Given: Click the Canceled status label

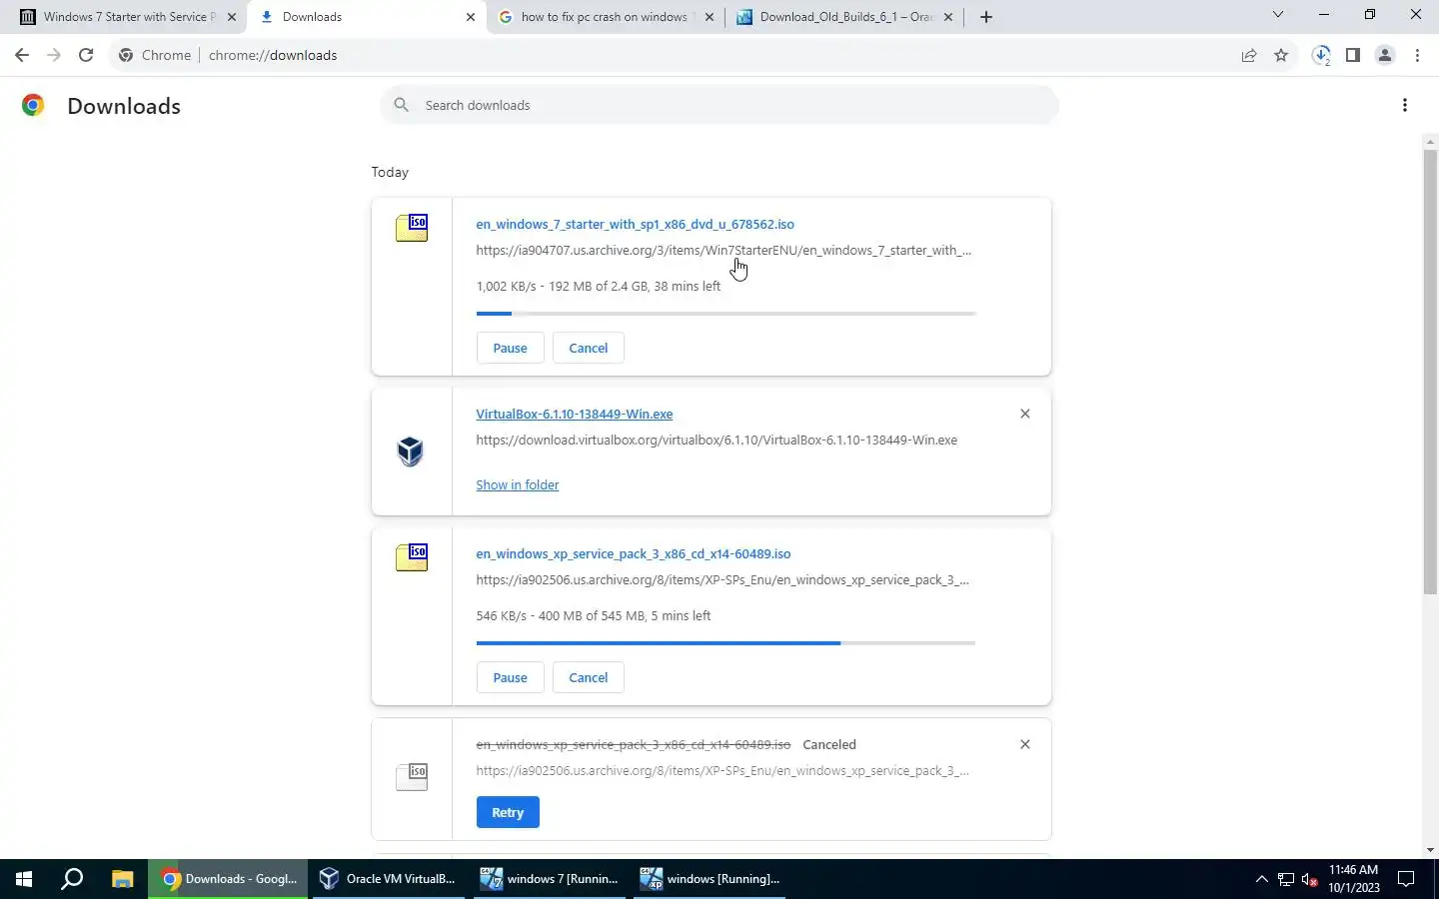Looking at the screenshot, I should click(829, 744).
